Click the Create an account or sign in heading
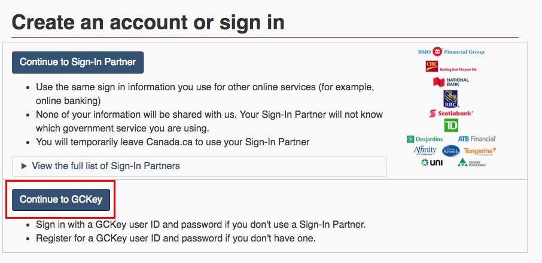The height and width of the screenshot is (263, 542). pyautogui.click(x=148, y=22)
